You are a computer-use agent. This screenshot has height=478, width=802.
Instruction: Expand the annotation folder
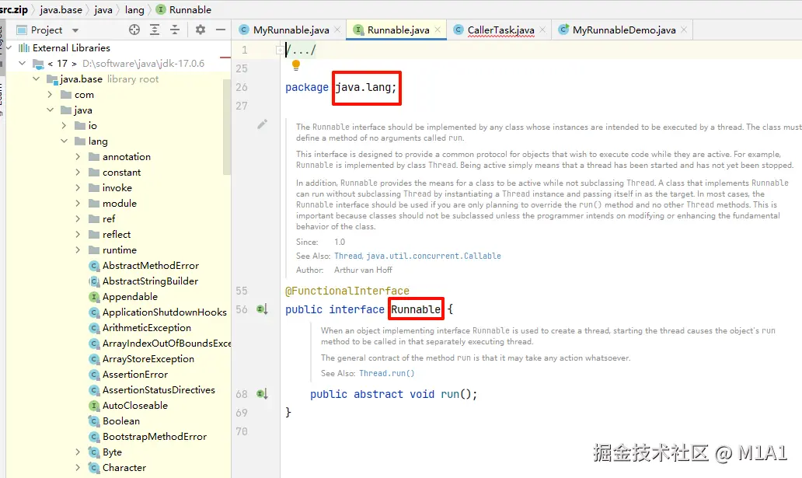(78, 156)
